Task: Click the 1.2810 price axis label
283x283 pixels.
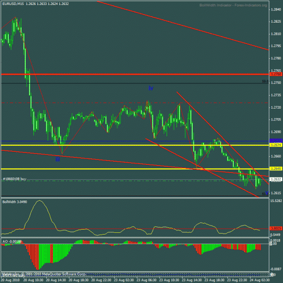Action: pos(276,34)
